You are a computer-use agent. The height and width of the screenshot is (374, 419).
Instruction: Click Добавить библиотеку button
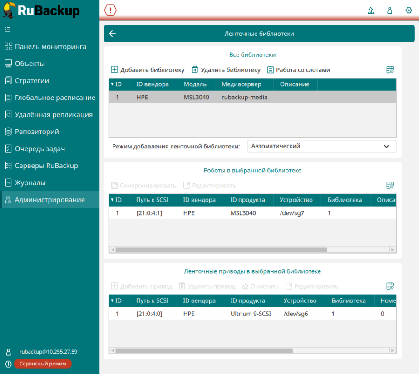tap(148, 70)
